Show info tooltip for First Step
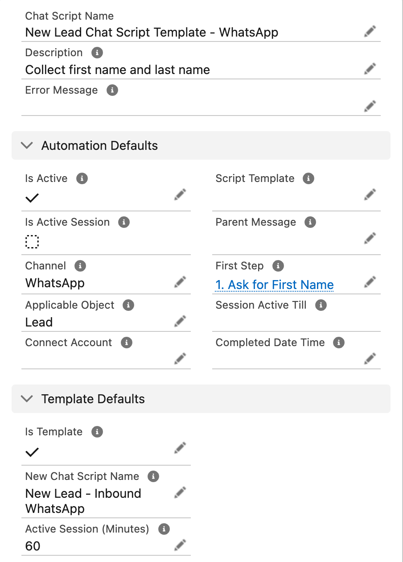The width and height of the screenshot is (403, 562). pos(278,266)
